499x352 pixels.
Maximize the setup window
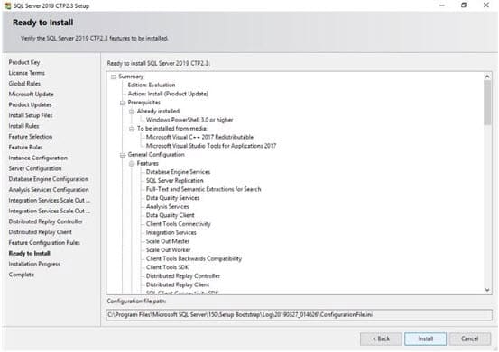point(464,5)
